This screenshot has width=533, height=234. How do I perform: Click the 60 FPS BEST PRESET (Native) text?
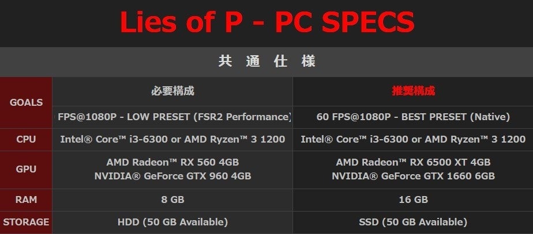(x=413, y=117)
